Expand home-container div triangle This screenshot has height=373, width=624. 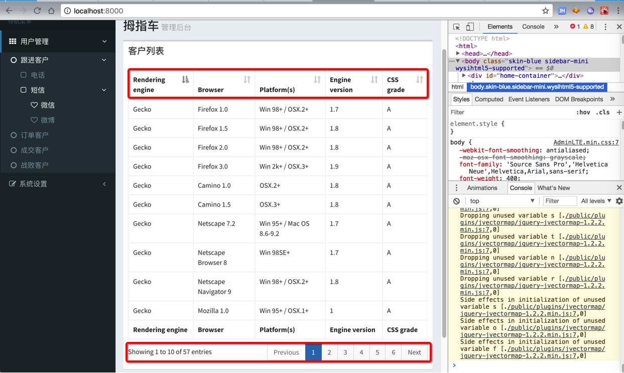coord(464,75)
